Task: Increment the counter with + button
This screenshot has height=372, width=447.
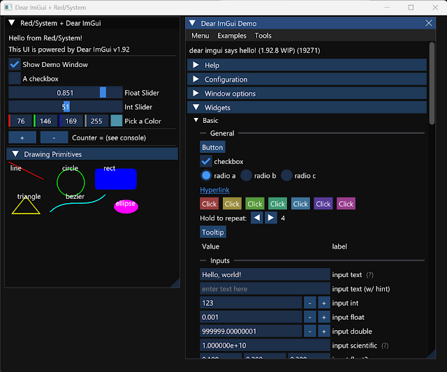Action: [22, 137]
